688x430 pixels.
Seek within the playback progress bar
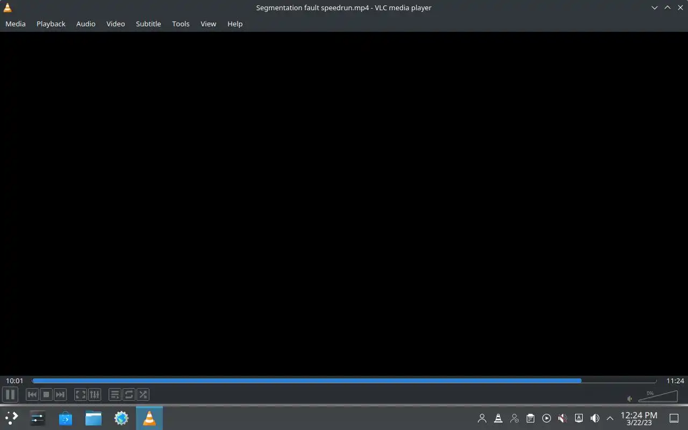(344, 381)
